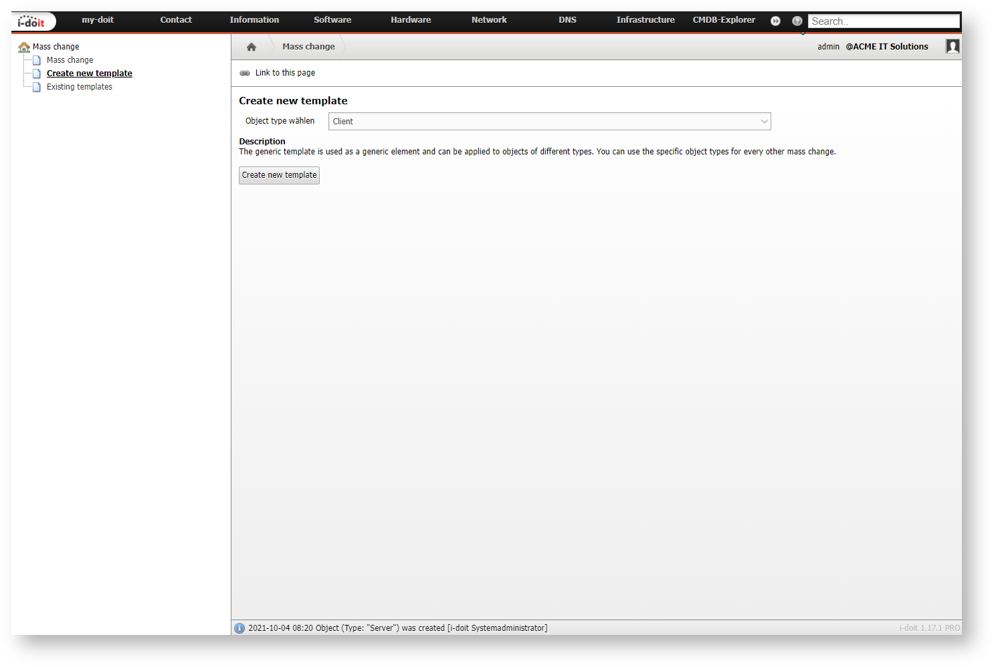This screenshot has width=994, height=667.
Task: Click the status bar Server created message
Action: click(x=398, y=628)
